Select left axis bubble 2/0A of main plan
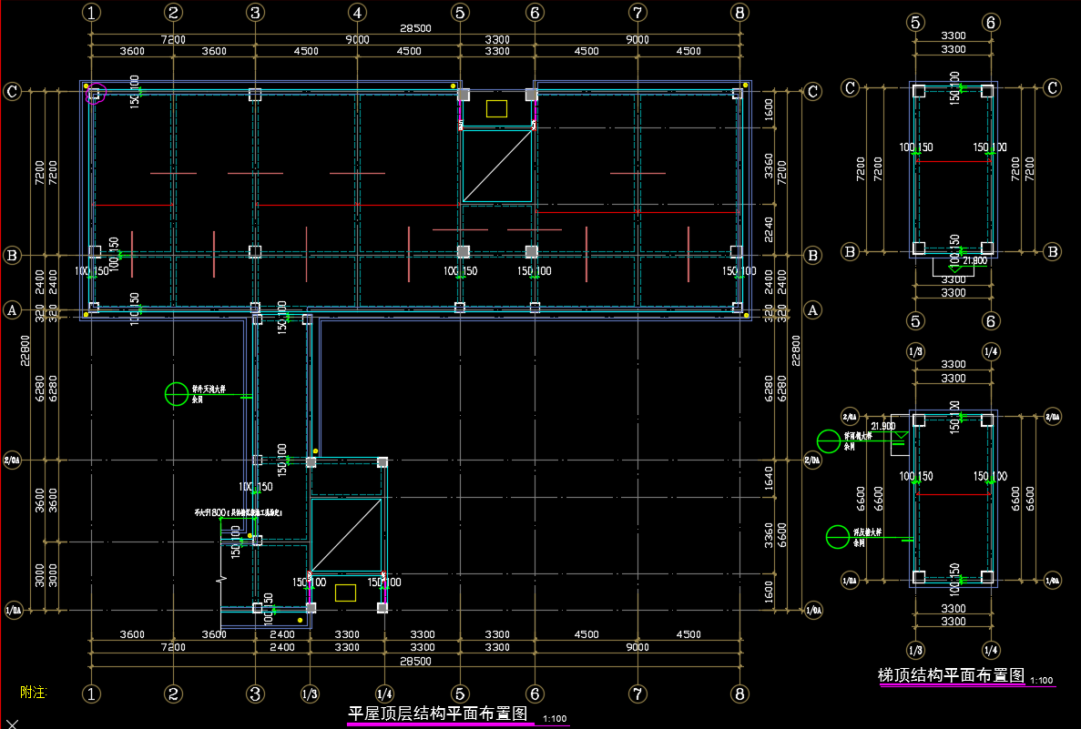This screenshot has width=1081, height=729. tap(13, 461)
